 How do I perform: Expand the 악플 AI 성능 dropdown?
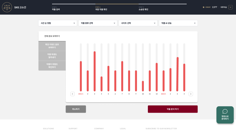(x=178, y=23)
